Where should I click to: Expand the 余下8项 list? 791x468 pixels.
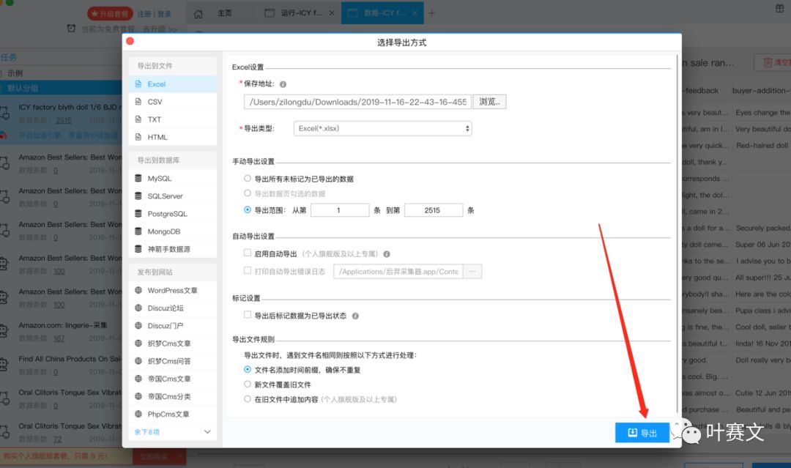click(x=172, y=432)
